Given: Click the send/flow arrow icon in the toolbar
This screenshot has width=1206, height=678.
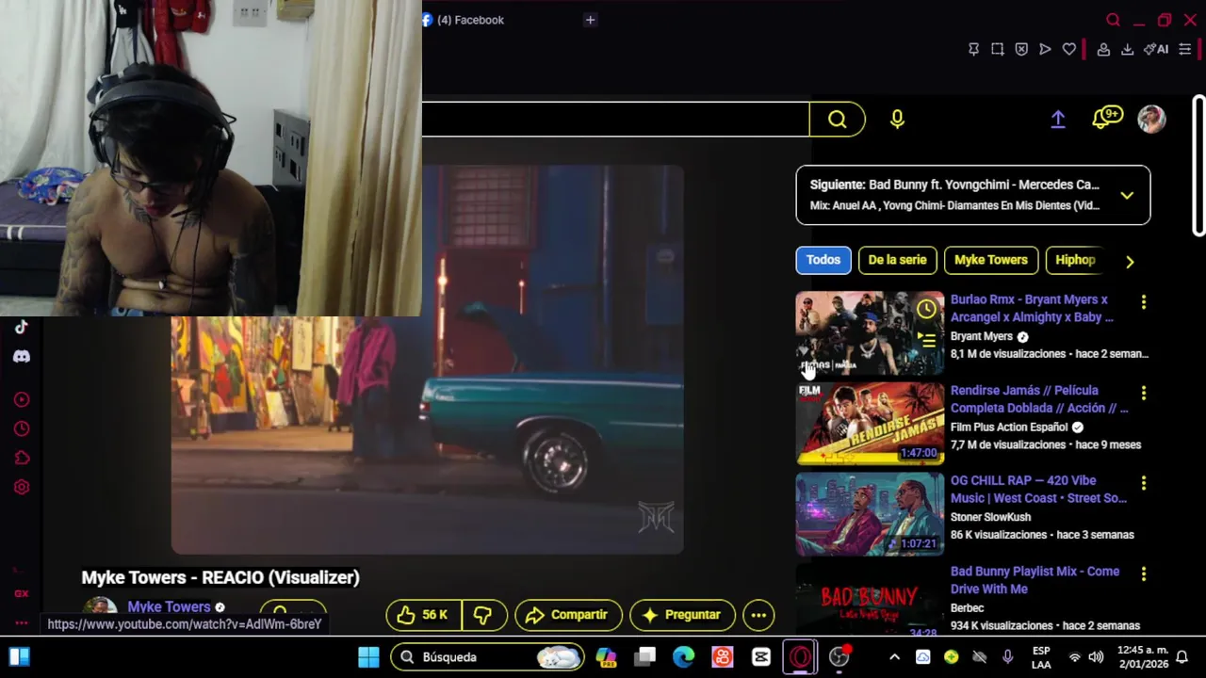Looking at the screenshot, I should [x=1045, y=49].
